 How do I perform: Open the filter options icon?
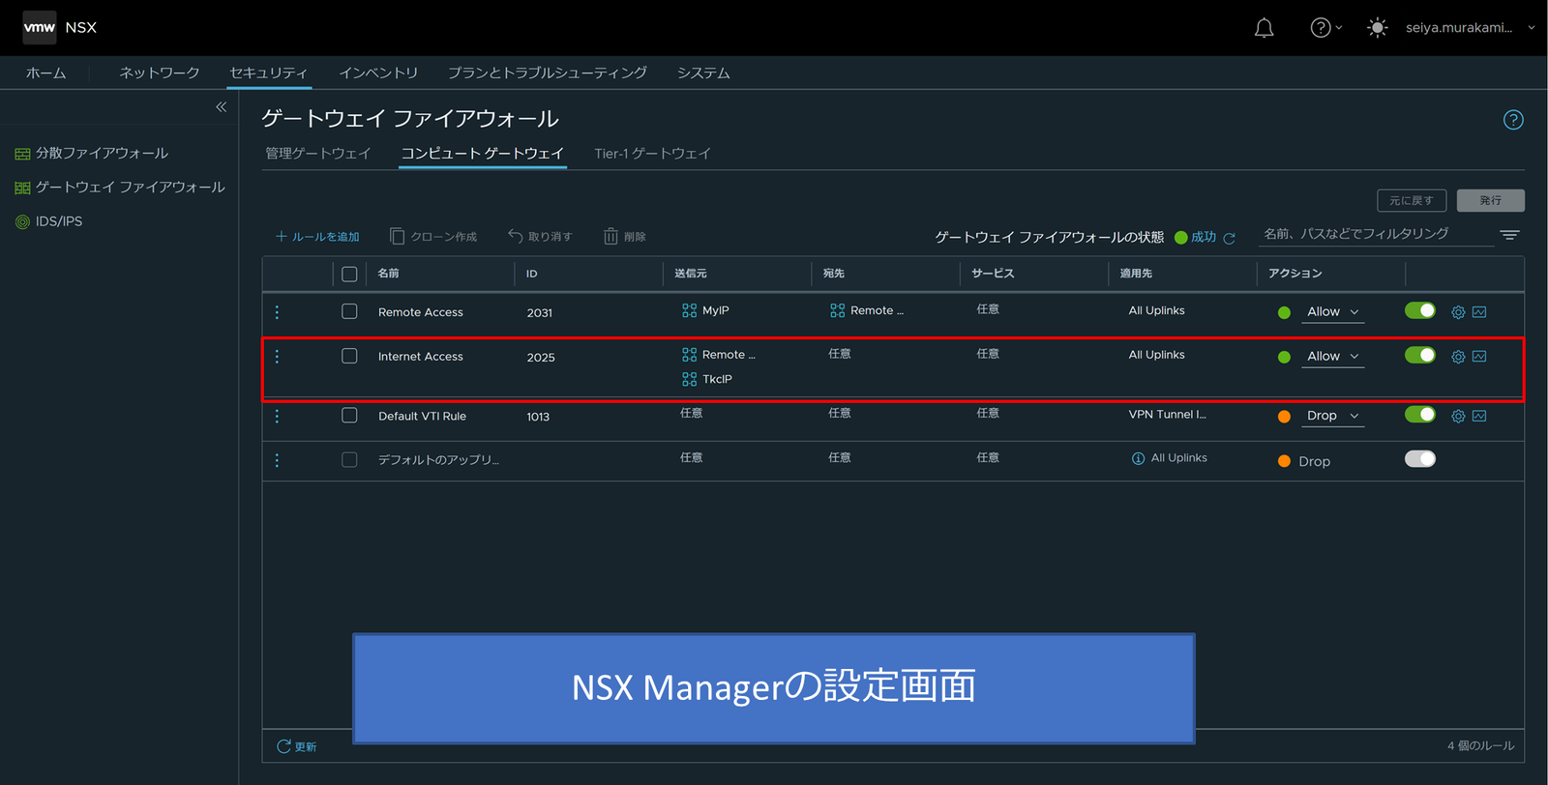[x=1509, y=235]
